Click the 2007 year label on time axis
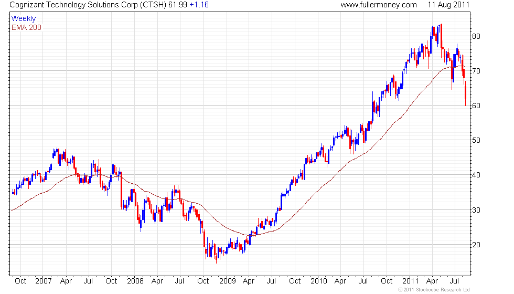514x294 pixels. pyautogui.click(x=43, y=281)
